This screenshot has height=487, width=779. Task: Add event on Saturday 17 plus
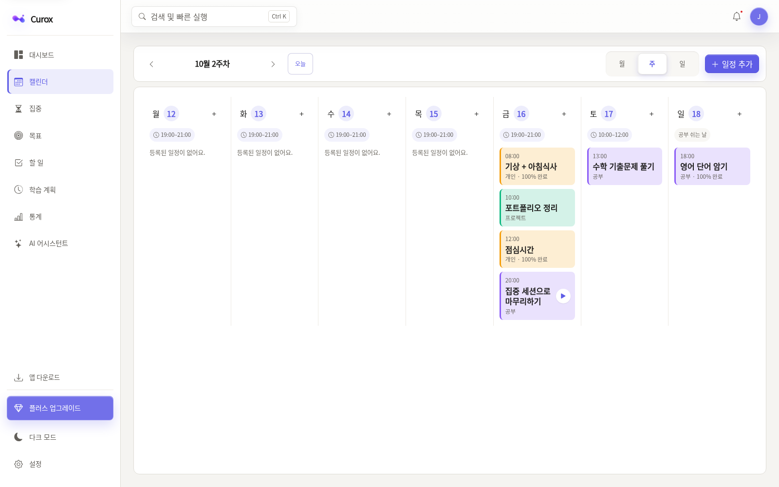click(x=651, y=114)
